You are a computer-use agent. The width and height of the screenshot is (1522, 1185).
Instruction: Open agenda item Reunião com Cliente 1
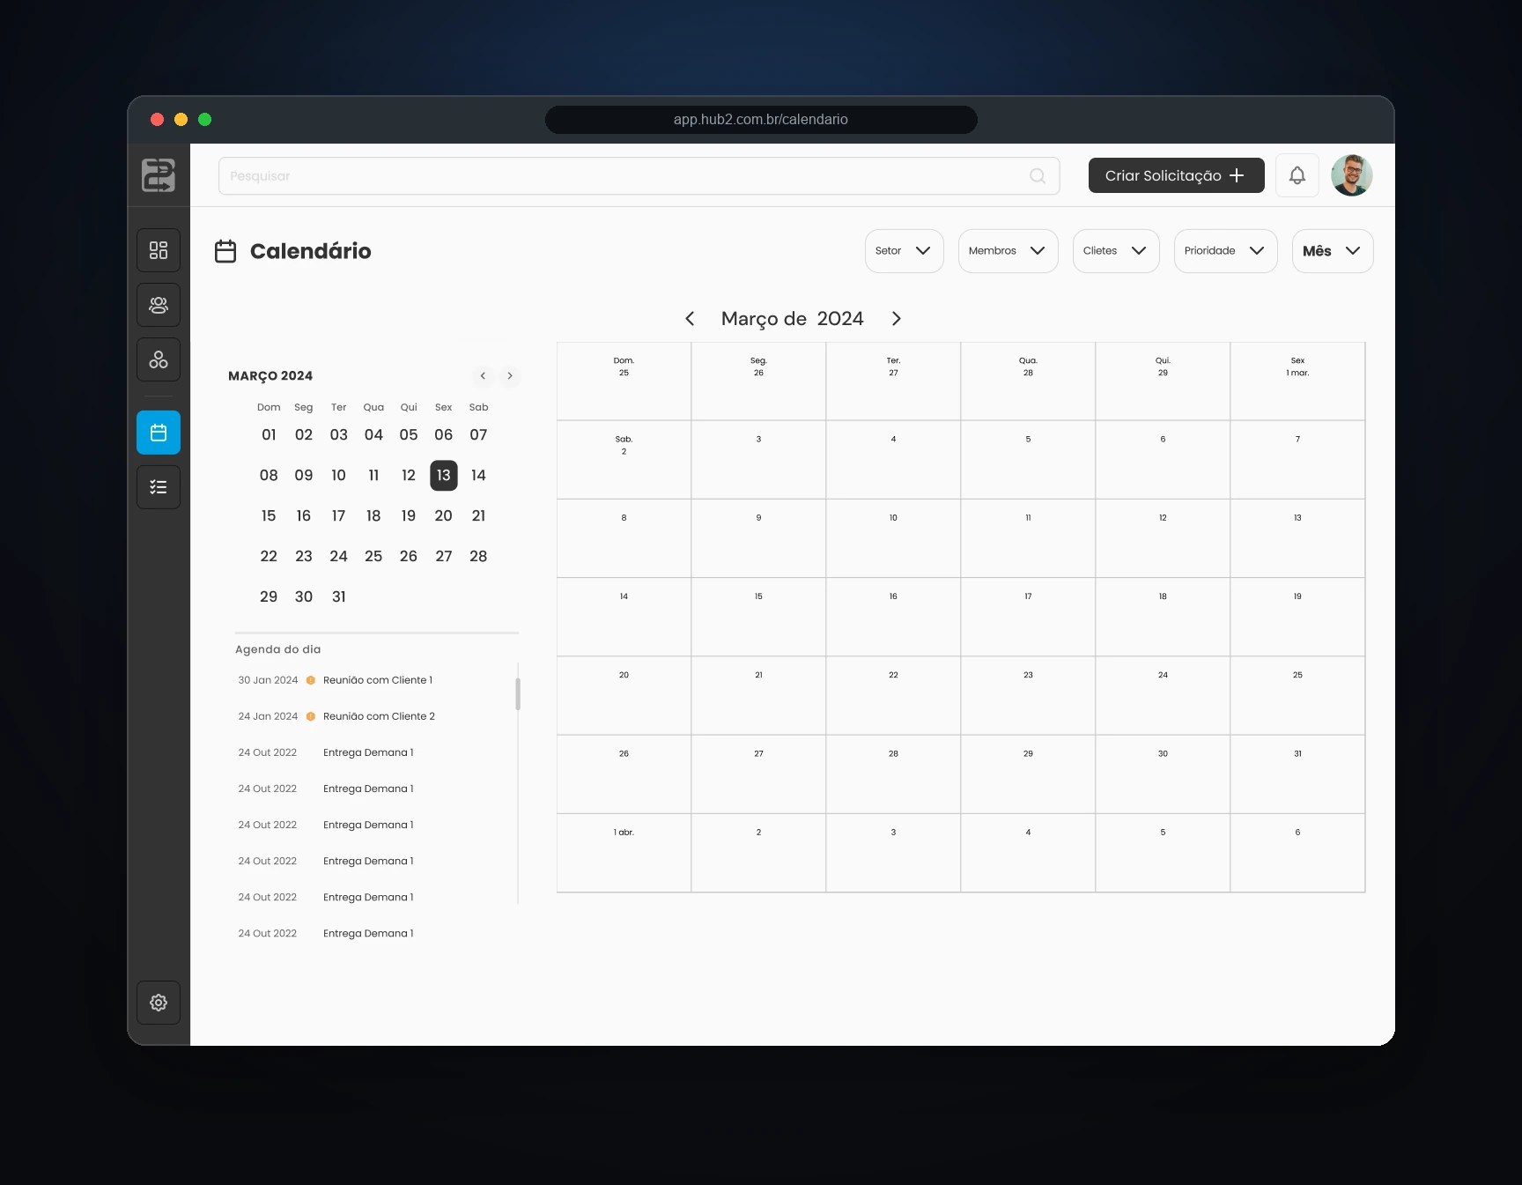[x=378, y=680]
